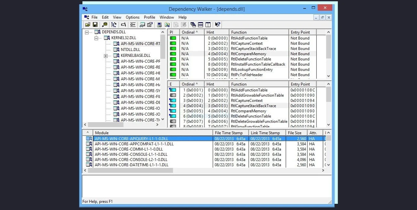Viewport: 417px width, 210px height.
Task: Click Configure Module Search Order toolbar icon
Action: (167, 24)
